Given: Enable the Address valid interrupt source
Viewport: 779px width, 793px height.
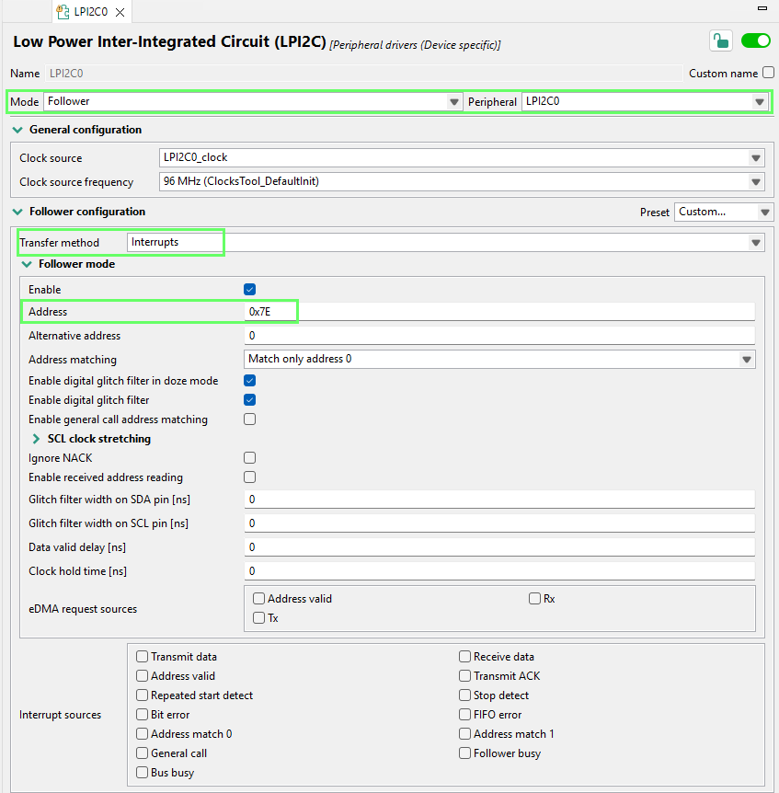Looking at the screenshot, I should tap(142, 675).
